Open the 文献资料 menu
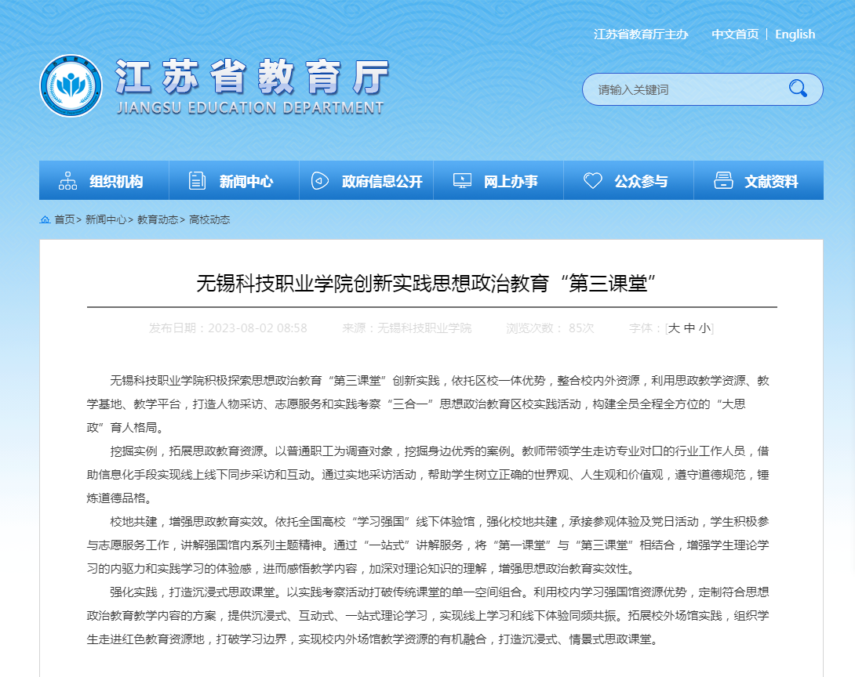 coord(759,180)
